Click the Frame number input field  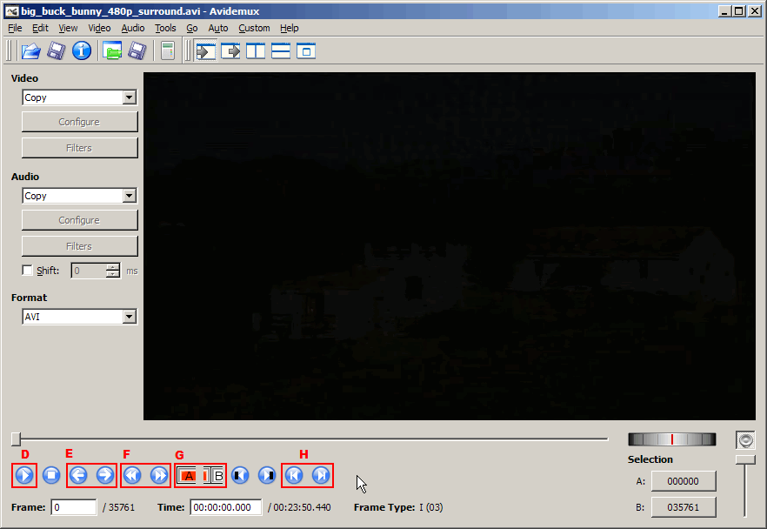(74, 507)
